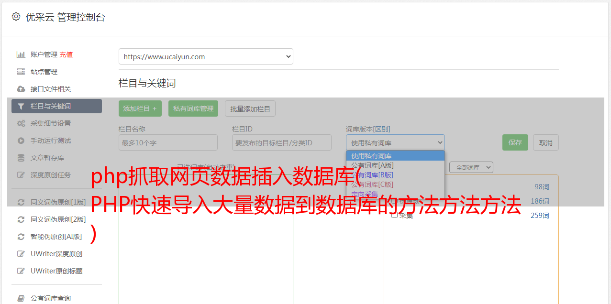Click the edit icon for 深度原创任务
The width and height of the screenshot is (611, 304).
point(21,175)
